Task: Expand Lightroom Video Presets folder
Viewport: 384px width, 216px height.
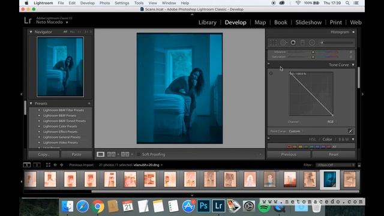Action: (x=39, y=143)
